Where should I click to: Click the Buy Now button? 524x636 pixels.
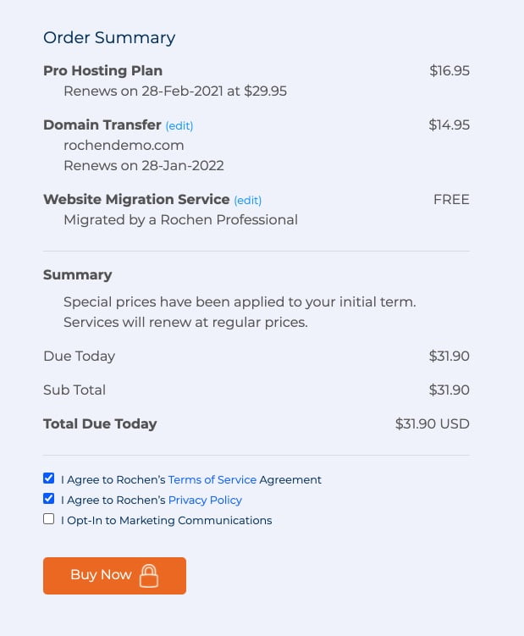tap(114, 576)
